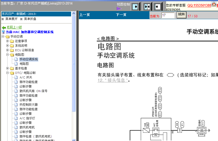
Task: Go to previous page with 上一页
Action: 84,15
